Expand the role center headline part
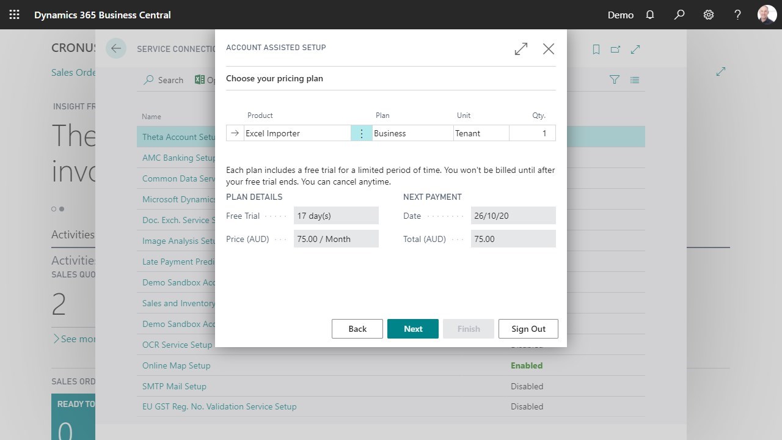 [x=721, y=71]
